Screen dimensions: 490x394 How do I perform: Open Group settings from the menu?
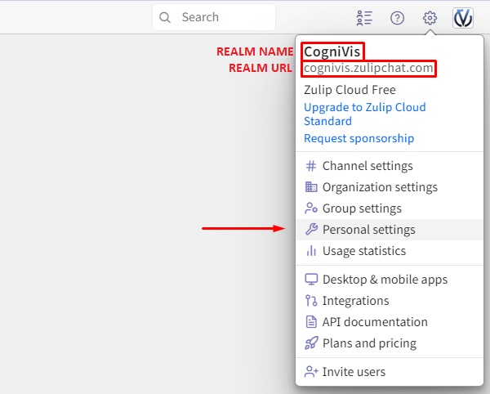tap(362, 208)
